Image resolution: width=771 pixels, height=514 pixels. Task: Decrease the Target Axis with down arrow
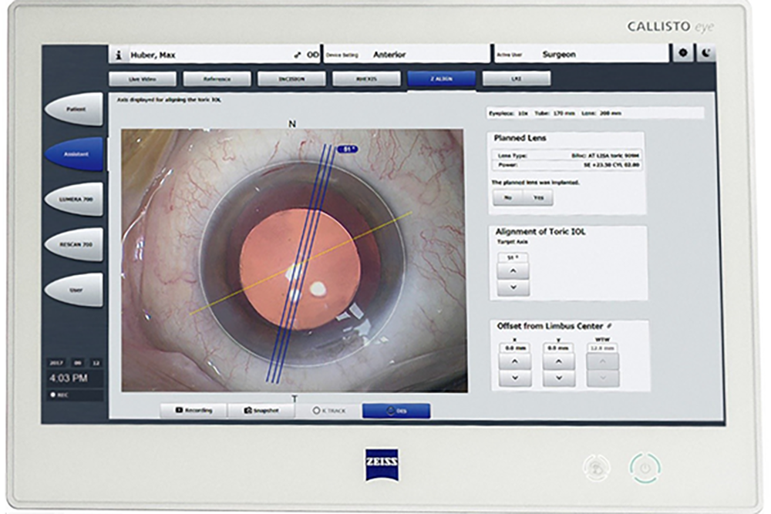tap(513, 288)
